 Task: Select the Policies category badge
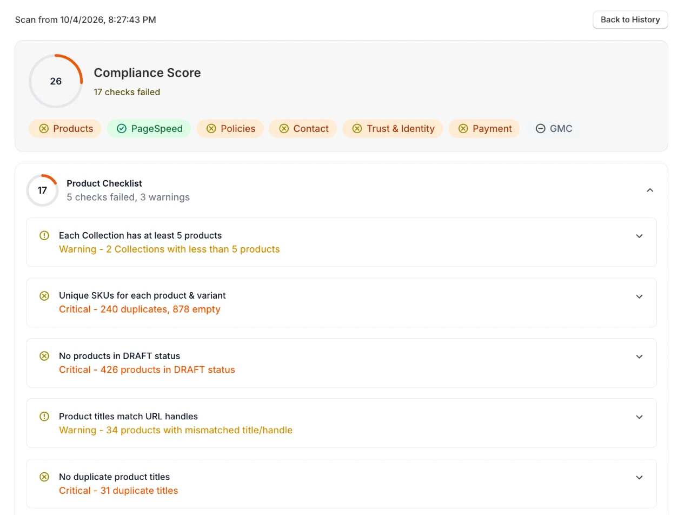pyautogui.click(x=230, y=129)
